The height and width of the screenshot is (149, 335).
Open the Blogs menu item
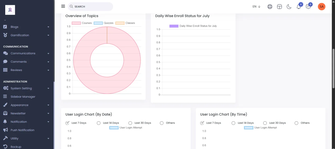(x=26, y=27)
